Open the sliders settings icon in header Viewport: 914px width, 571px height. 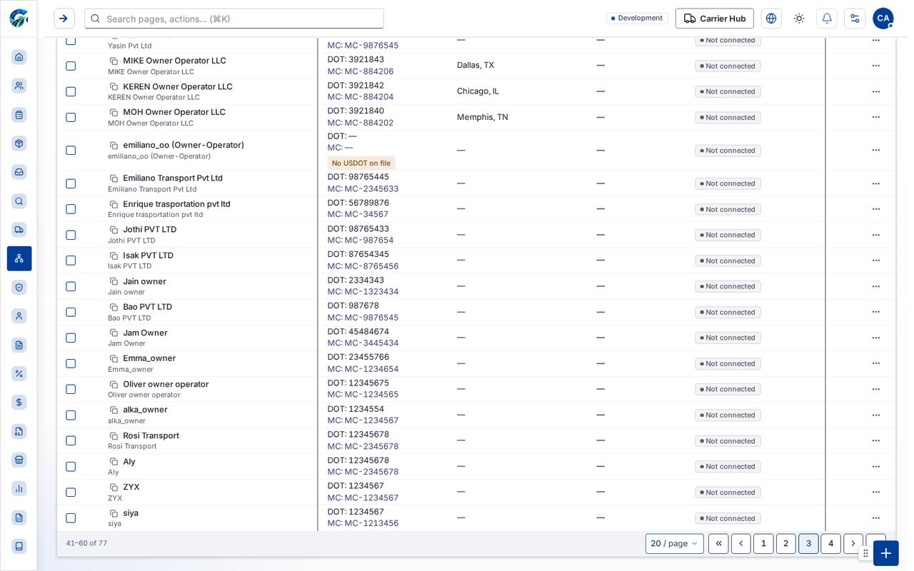click(855, 19)
